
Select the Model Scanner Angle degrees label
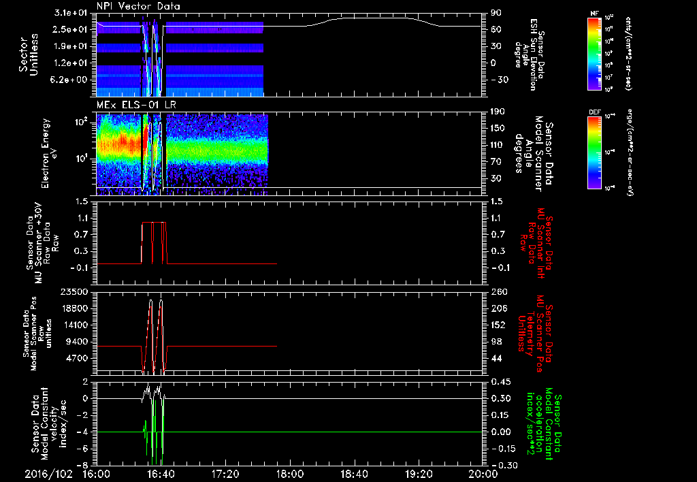point(534,154)
